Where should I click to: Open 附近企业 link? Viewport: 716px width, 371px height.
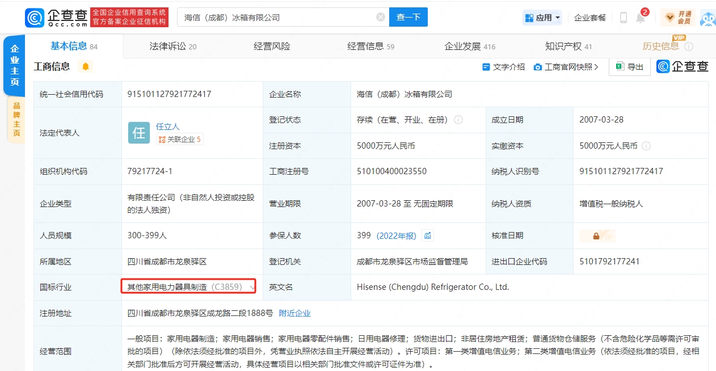pos(294,313)
